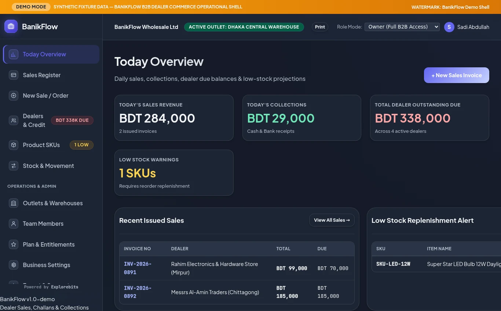Click the DEMO MODE badge
The height and width of the screenshot is (311, 501).
click(31, 7)
